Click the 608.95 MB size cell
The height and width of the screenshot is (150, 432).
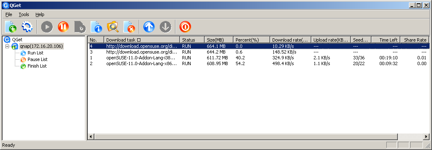(x=217, y=64)
